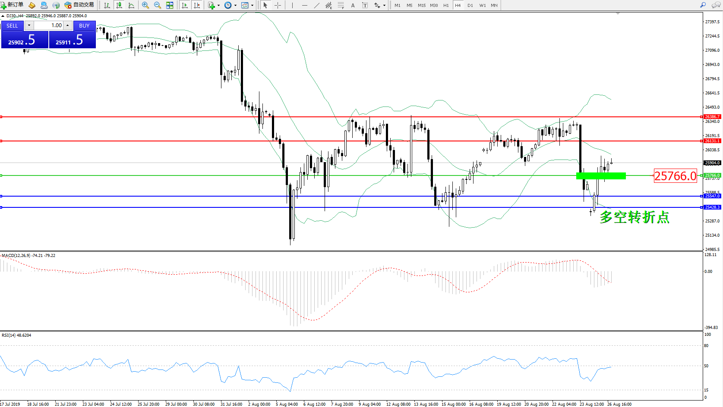Click the blue SELL button
The height and width of the screenshot is (407, 723).
click(12, 26)
